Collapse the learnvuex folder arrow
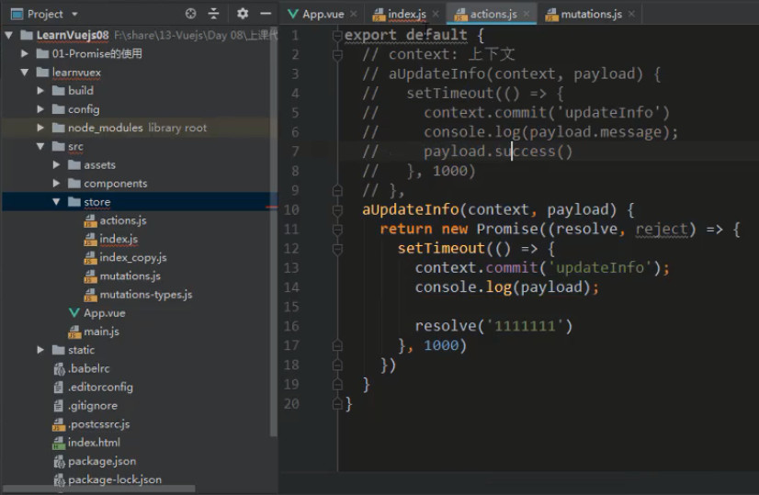The image size is (759, 495). tap(24, 73)
